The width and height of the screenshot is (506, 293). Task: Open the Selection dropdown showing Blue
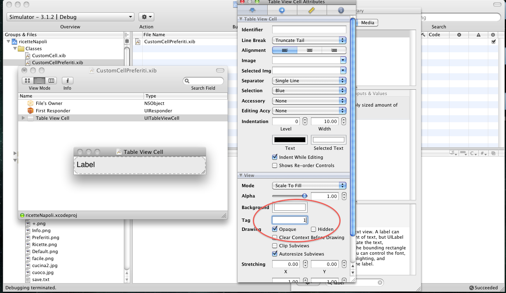[x=309, y=91]
